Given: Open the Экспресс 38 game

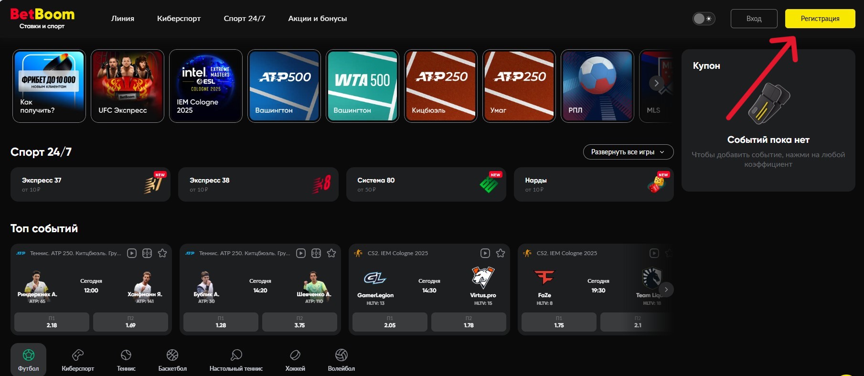Looking at the screenshot, I should click(258, 184).
